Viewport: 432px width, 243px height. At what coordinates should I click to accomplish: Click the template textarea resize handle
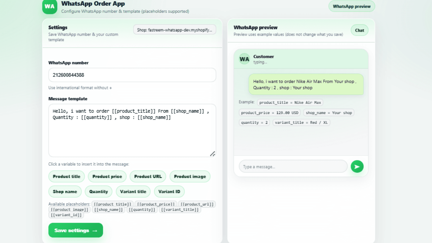(213, 154)
